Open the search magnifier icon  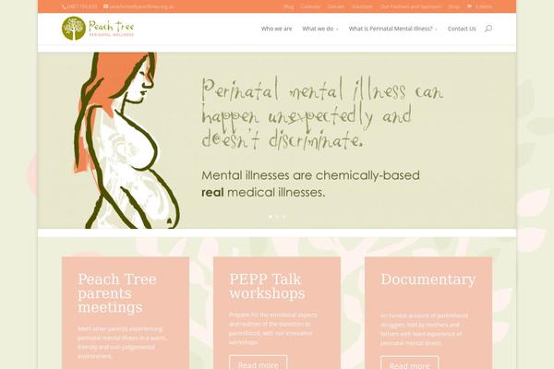pos(488,29)
